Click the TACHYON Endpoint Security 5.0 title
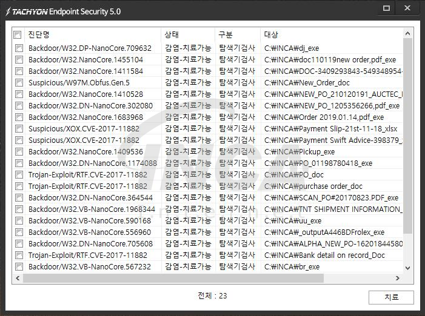 point(63,12)
